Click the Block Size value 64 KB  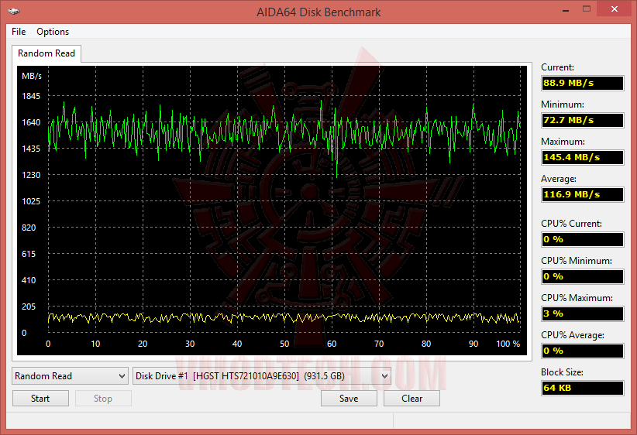pos(582,388)
